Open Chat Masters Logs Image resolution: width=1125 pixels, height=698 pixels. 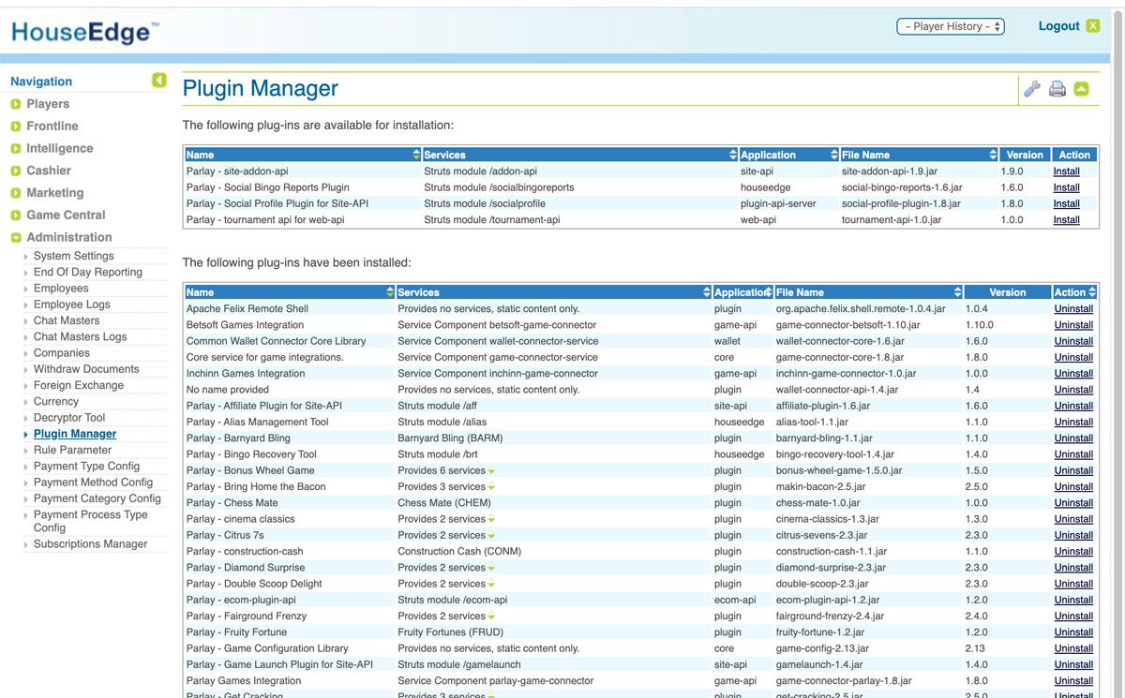click(x=80, y=336)
